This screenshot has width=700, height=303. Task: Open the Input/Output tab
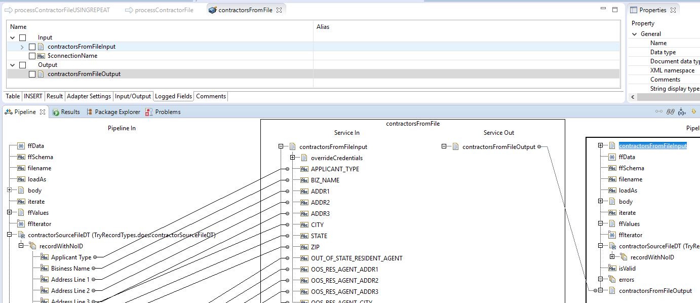(134, 96)
